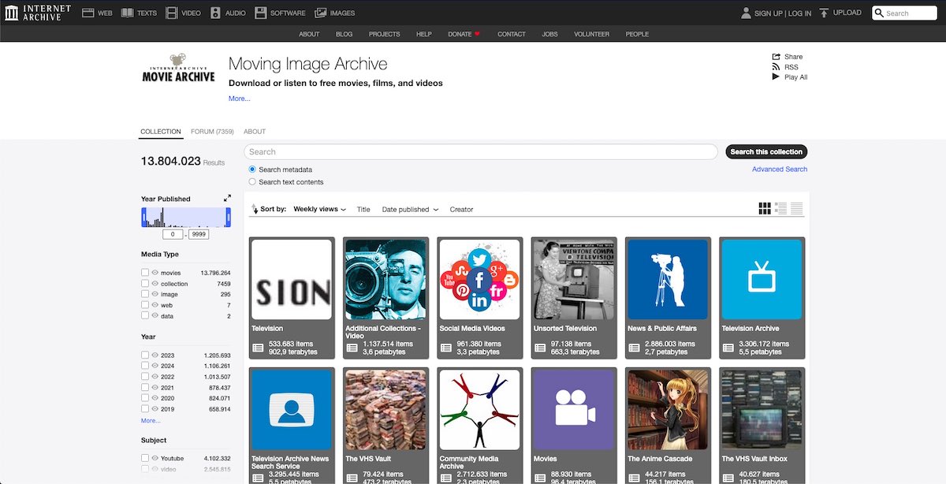Open the Anime Cascade collection tile
Screen dimensions: 946x484
click(668, 426)
